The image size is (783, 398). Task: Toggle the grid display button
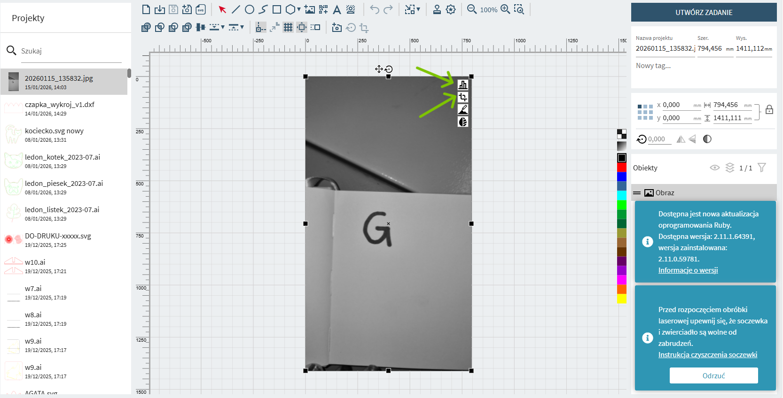(288, 27)
